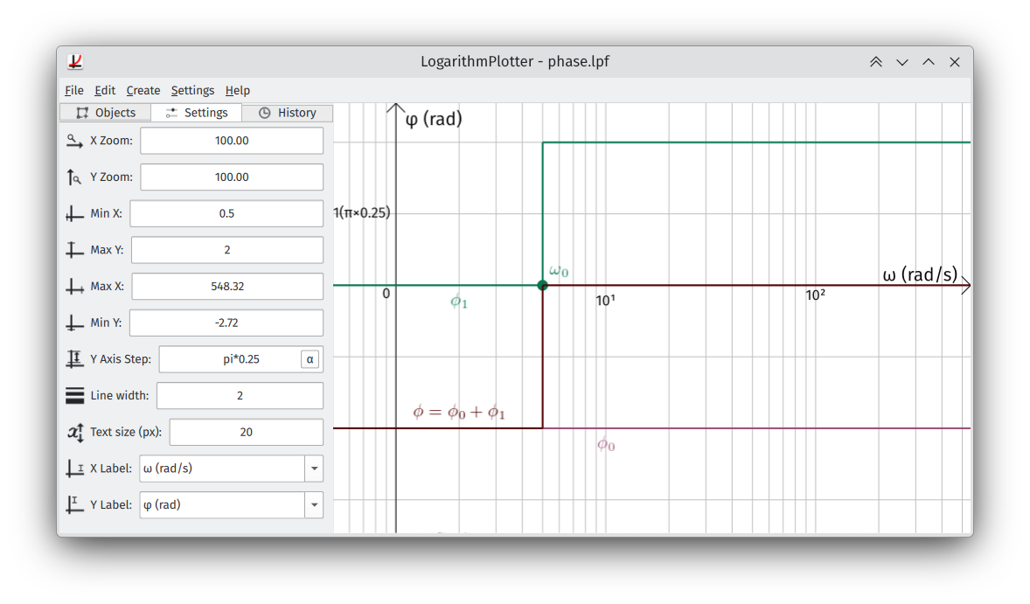Click the Min Y axis icon
1030x604 pixels.
click(74, 322)
